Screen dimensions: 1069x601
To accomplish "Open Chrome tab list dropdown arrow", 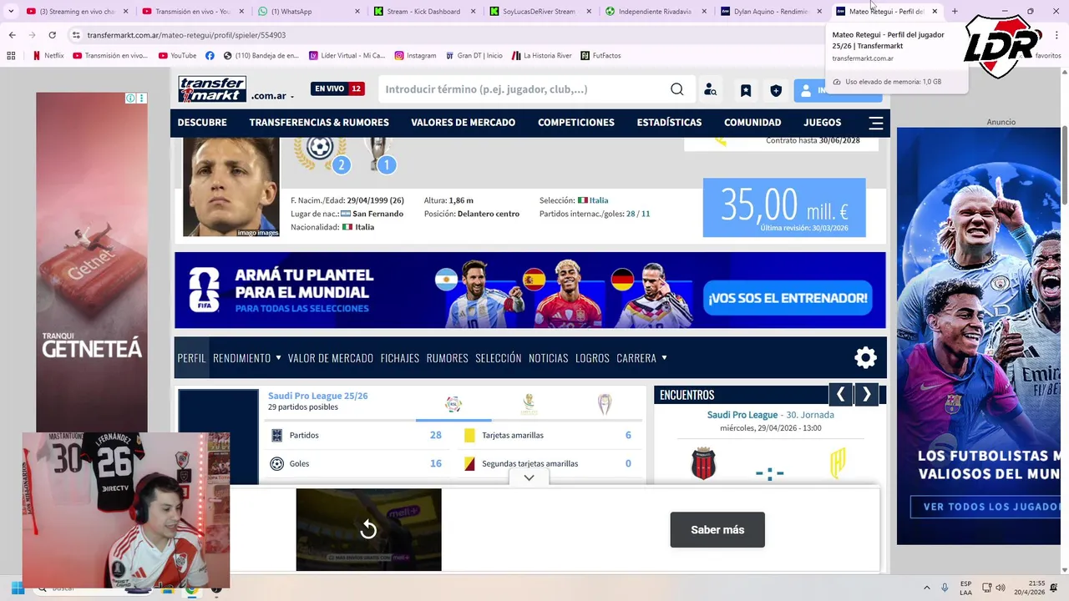I will click(x=11, y=12).
